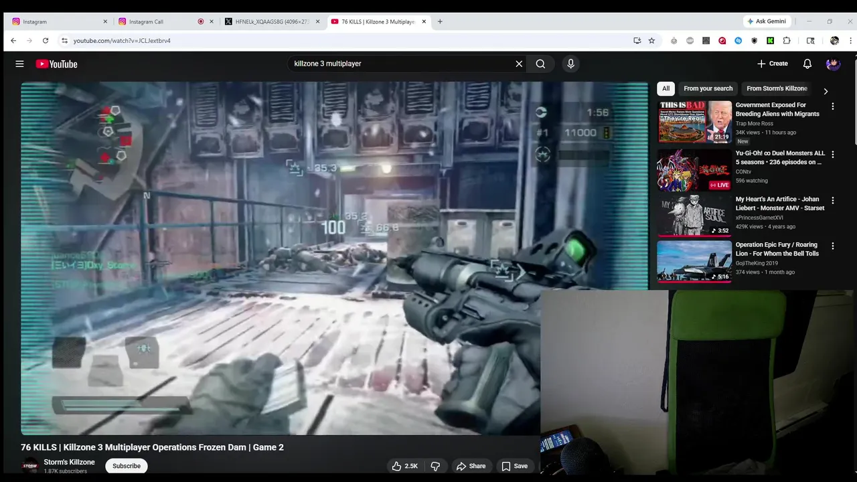The width and height of the screenshot is (857, 482).
Task: Subscribe to Storm's Killzone
Action: 127,466
